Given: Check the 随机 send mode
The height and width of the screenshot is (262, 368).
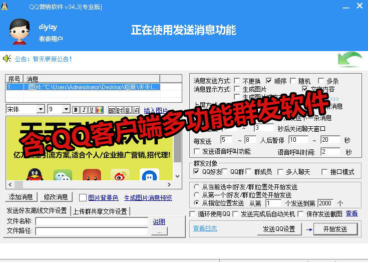Looking at the screenshot, I should (x=293, y=81).
